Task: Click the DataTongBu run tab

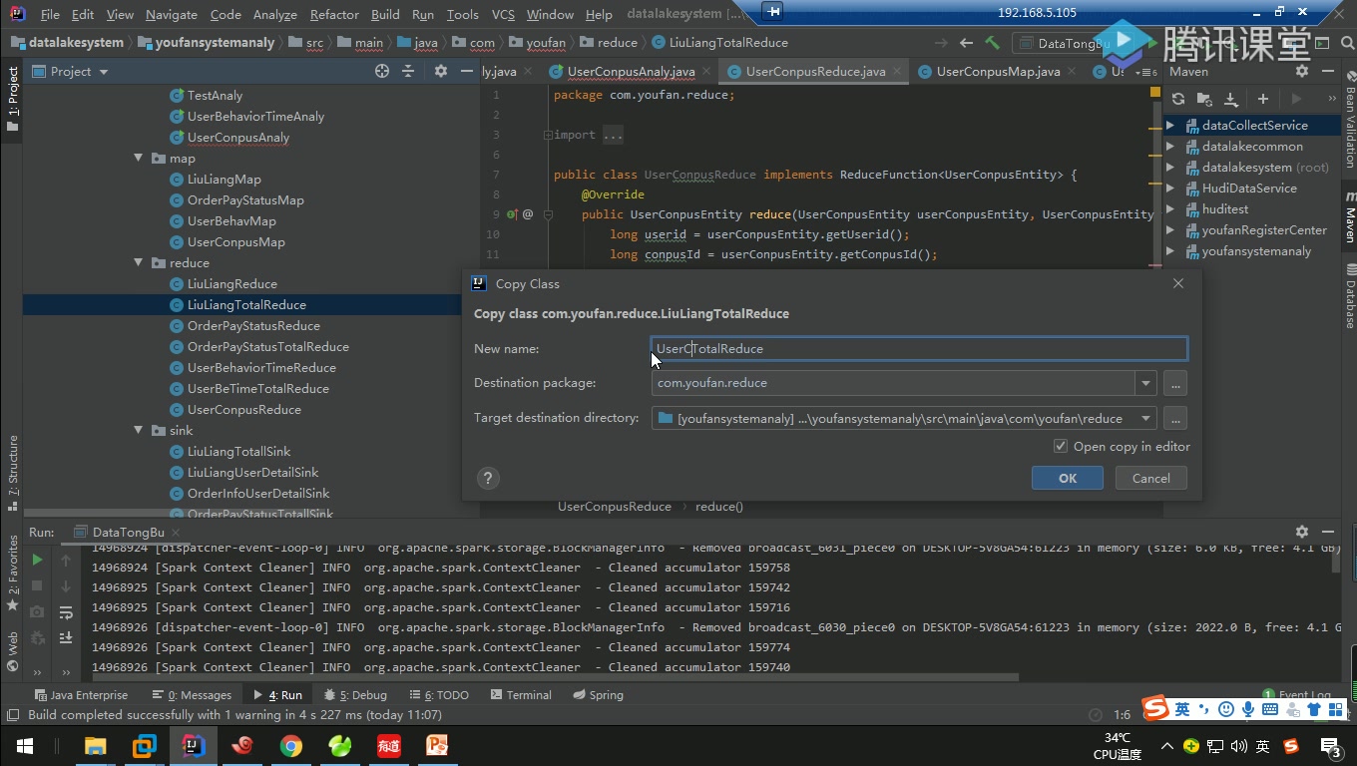Action: point(129,532)
